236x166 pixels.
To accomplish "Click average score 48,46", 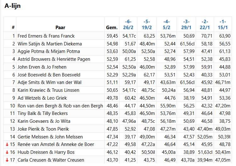I will click(x=112, y=106).
